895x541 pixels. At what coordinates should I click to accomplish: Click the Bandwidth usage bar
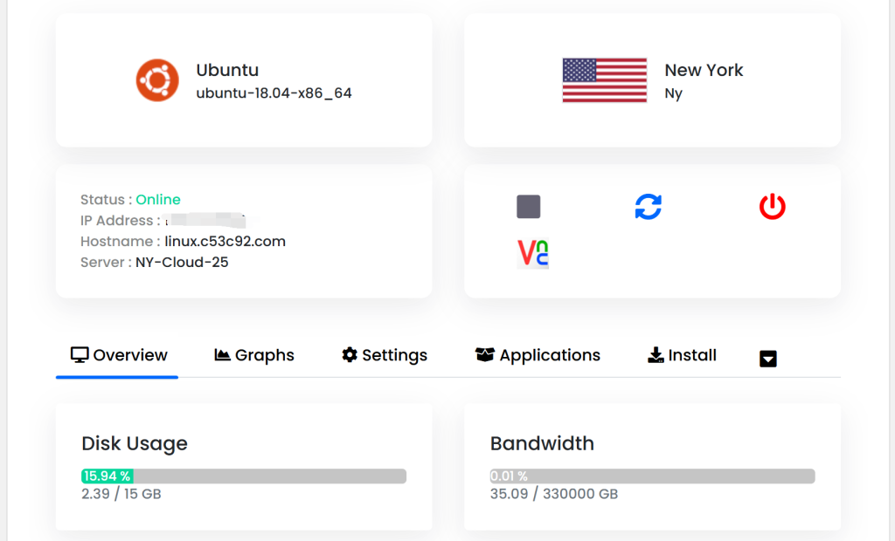[x=652, y=476]
